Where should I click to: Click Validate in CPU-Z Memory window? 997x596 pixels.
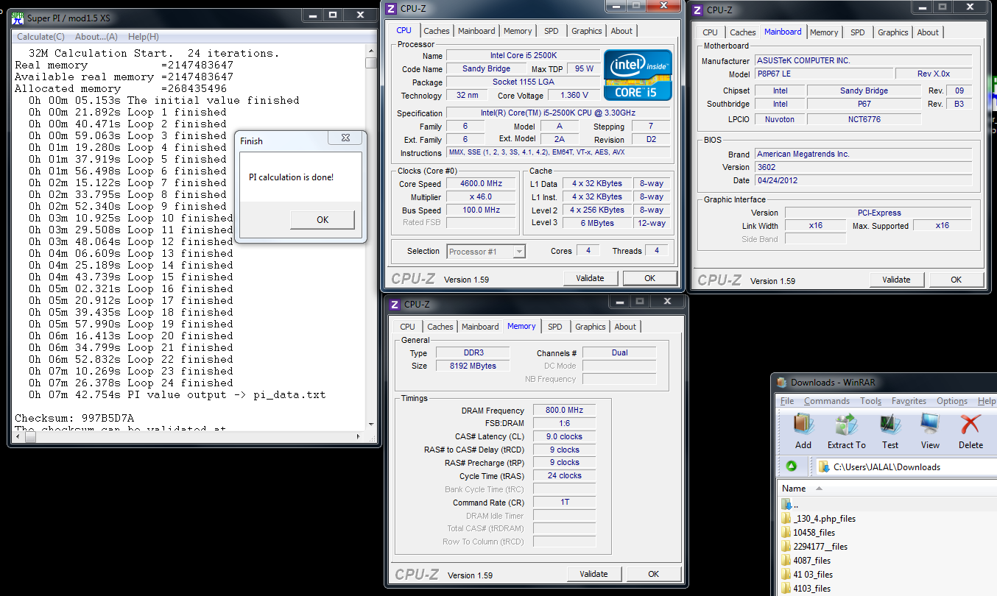pos(593,574)
